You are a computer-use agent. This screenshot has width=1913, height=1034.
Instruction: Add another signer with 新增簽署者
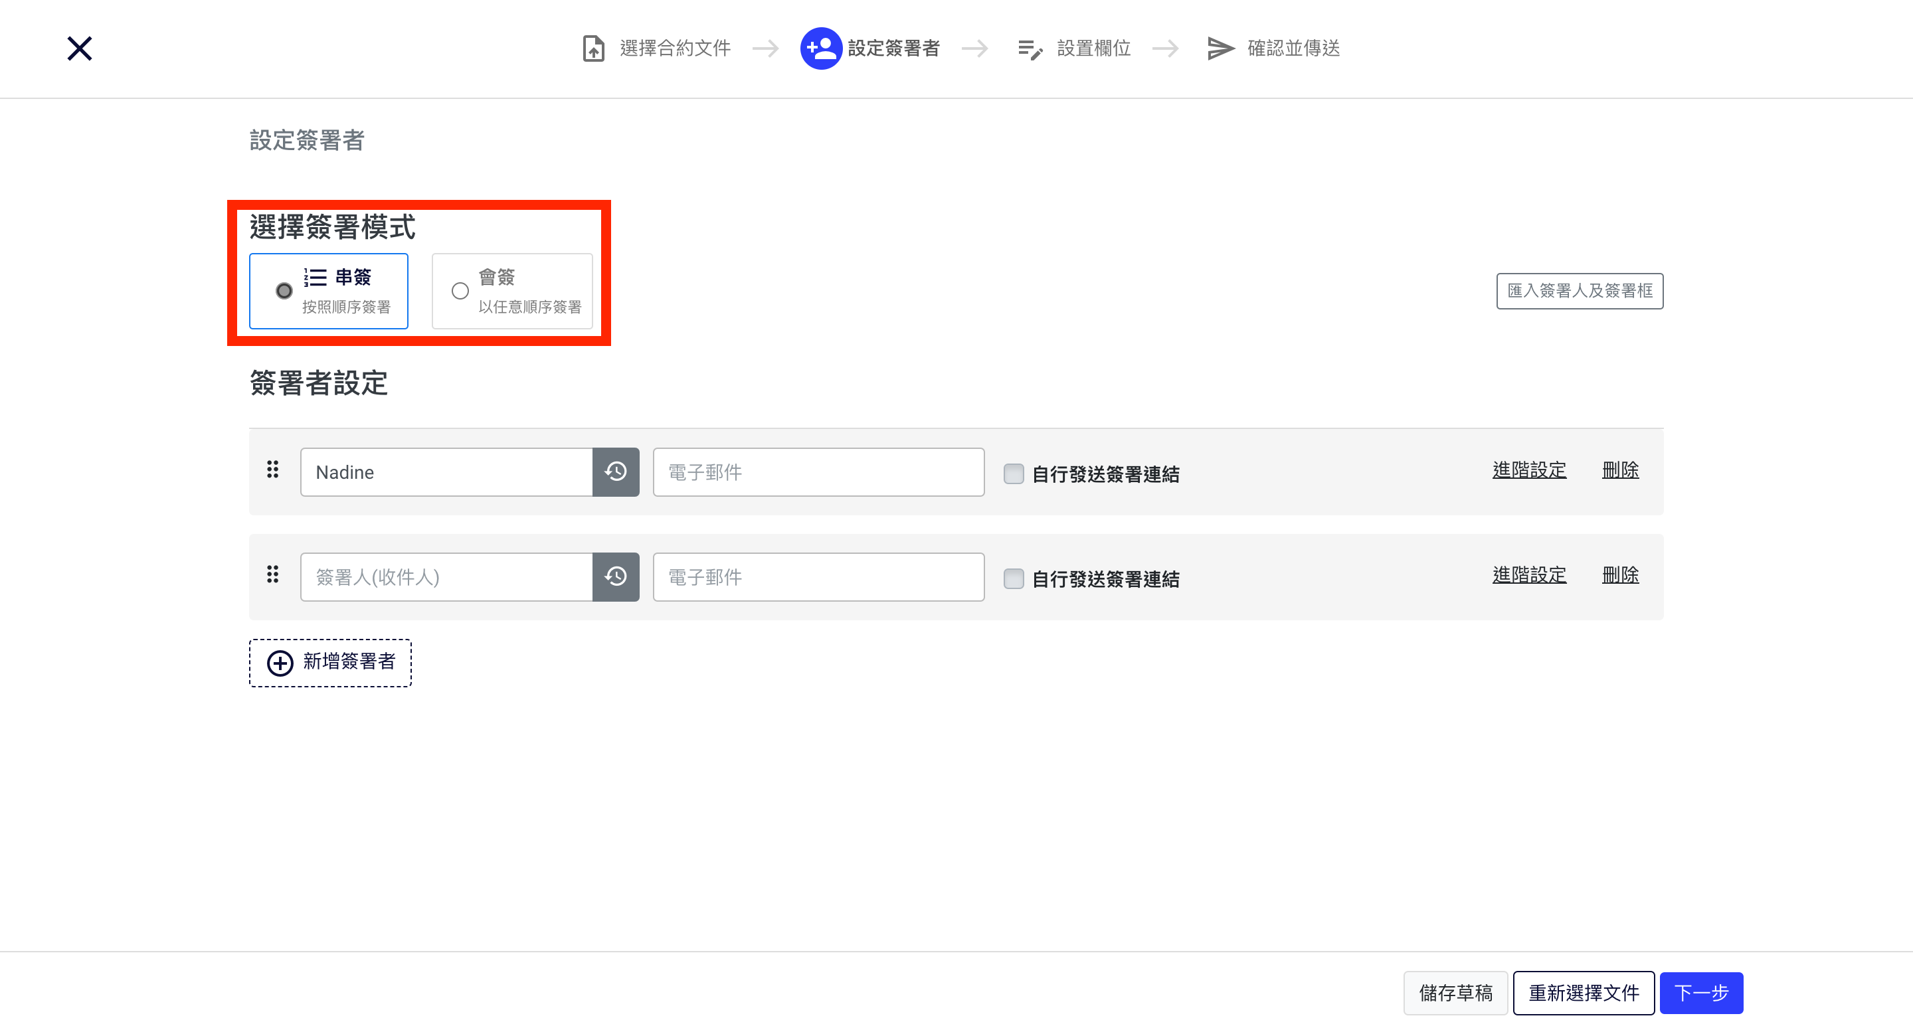pos(331,663)
